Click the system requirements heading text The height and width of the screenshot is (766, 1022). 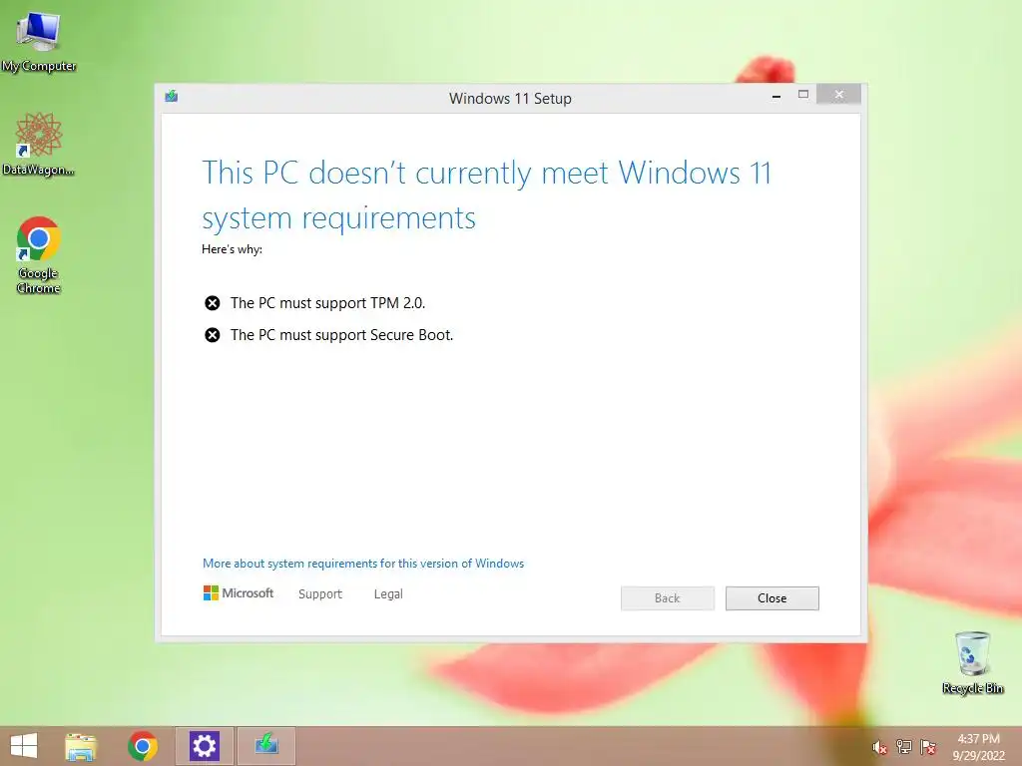tap(486, 194)
